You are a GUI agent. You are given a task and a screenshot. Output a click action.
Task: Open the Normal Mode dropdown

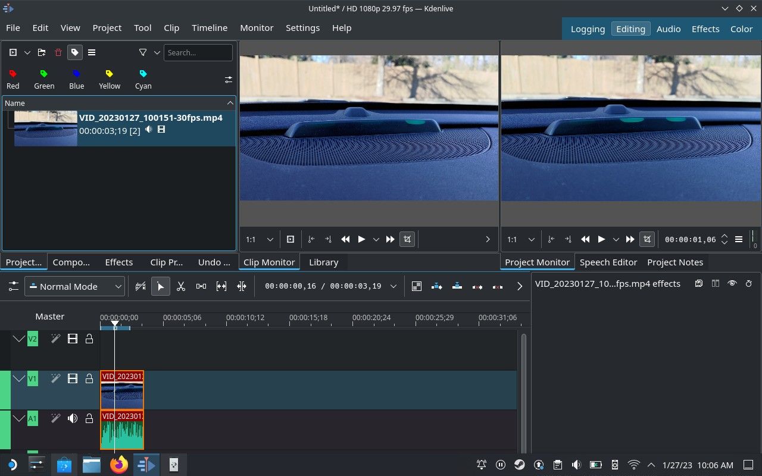pyautogui.click(x=75, y=286)
